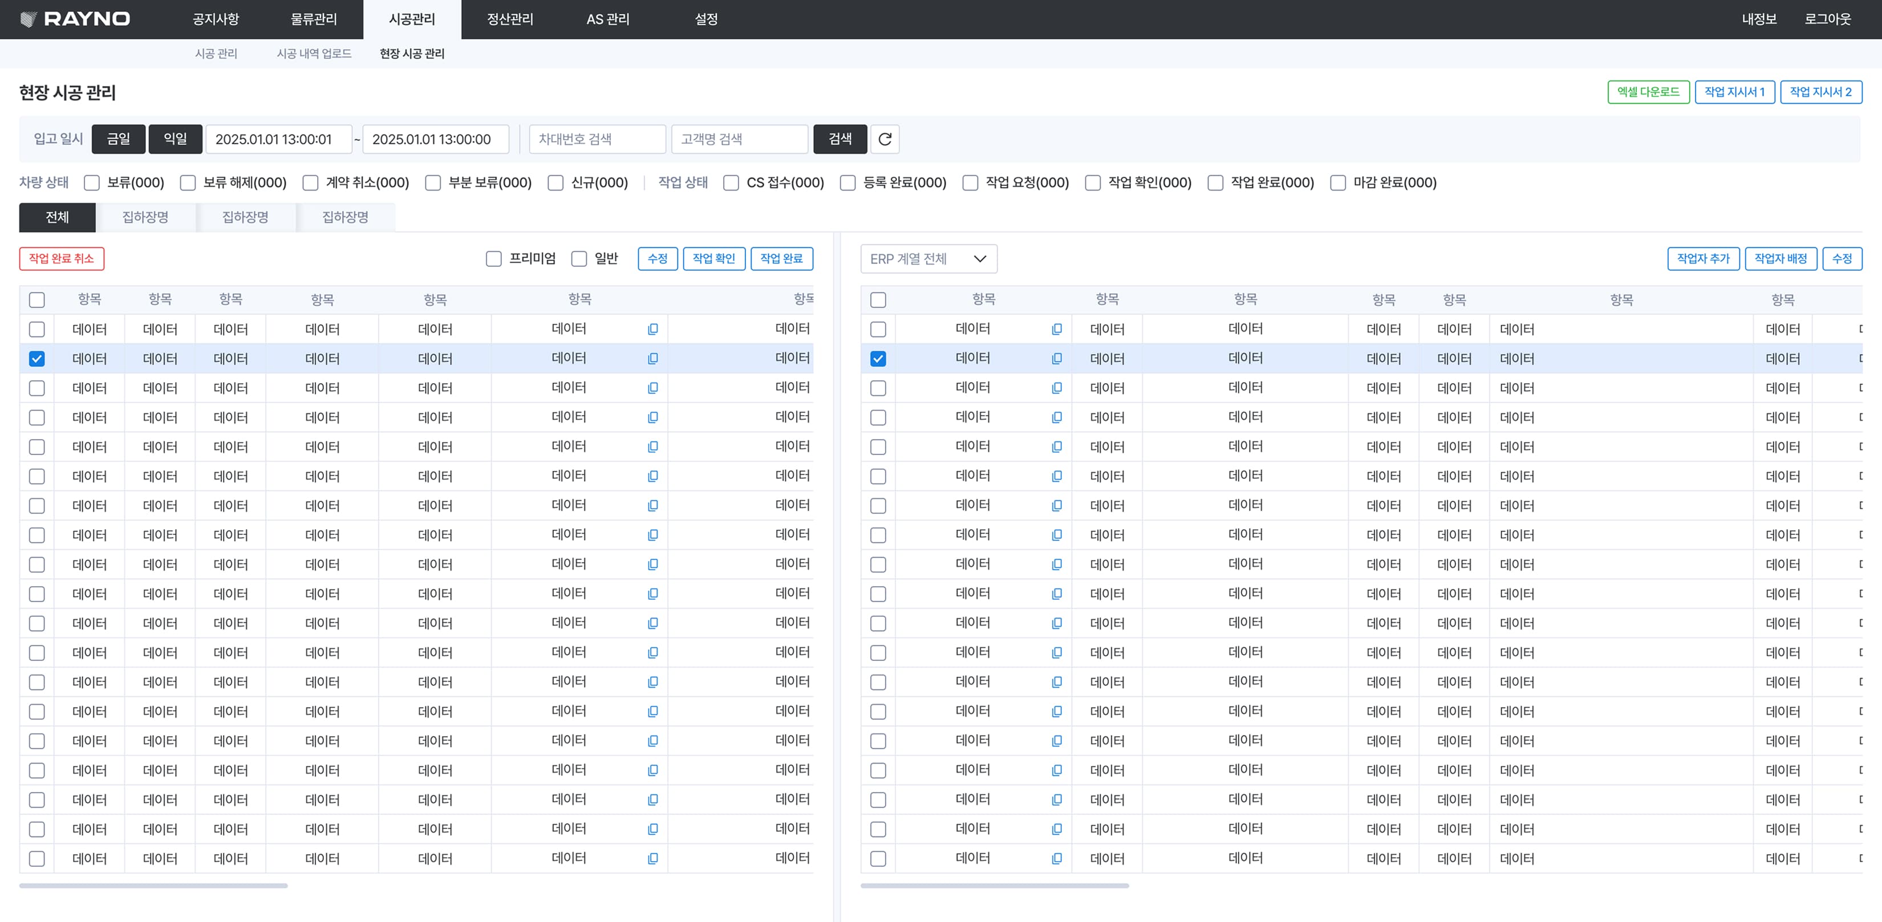This screenshot has height=922, width=1882.
Task: Go to 정산관리 menu
Action: coord(510,20)
